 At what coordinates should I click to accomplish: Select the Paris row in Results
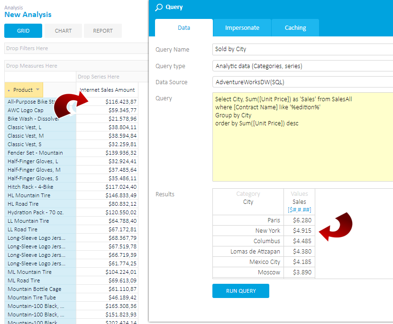[x=265, y=220]
